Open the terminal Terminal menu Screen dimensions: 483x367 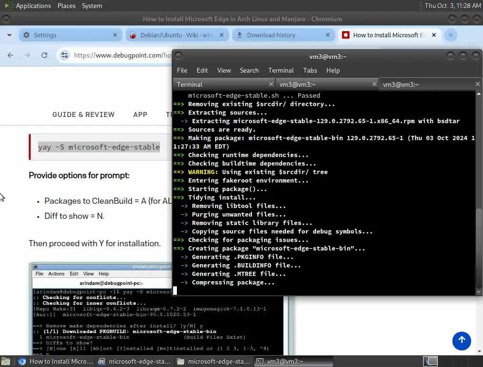point(281,71)
